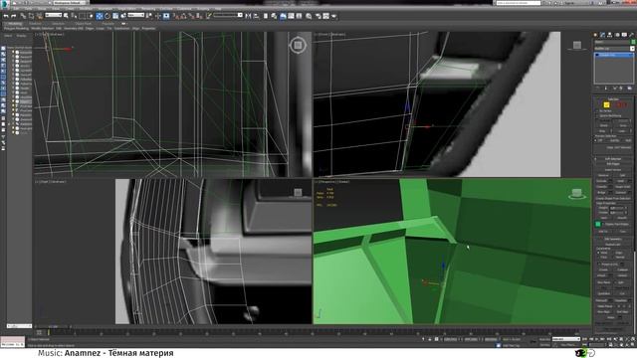Screen dimensions: 637x358
Task: Select Element sub-object level icon
Action: click(625, 104)
